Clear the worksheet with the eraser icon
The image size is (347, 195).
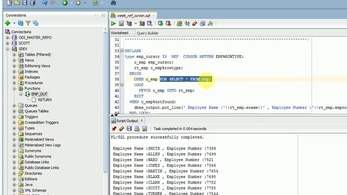pos(195,23)
